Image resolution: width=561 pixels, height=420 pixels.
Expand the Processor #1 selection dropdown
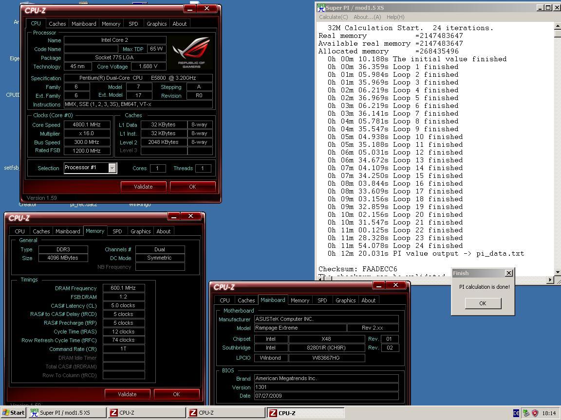click(x=112, y=168)
